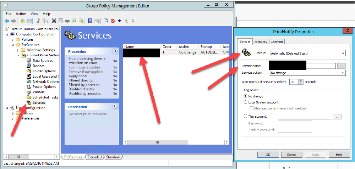
Task: Switch to the Extended view tab
Action: coord(94,157)
